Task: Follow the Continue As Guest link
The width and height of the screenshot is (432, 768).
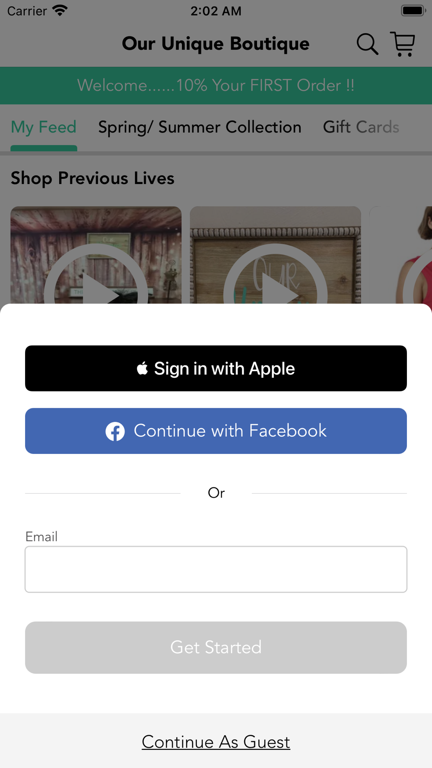Action: pyautogui.click(x=216, y=742)
